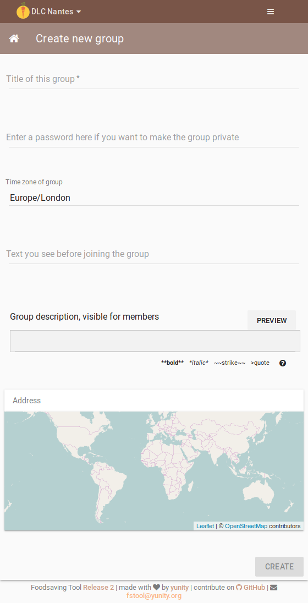Open the OpenStreetMap attribution link

246,526
